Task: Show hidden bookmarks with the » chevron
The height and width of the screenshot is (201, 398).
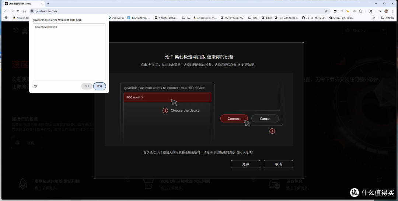Action: (374, 18)
